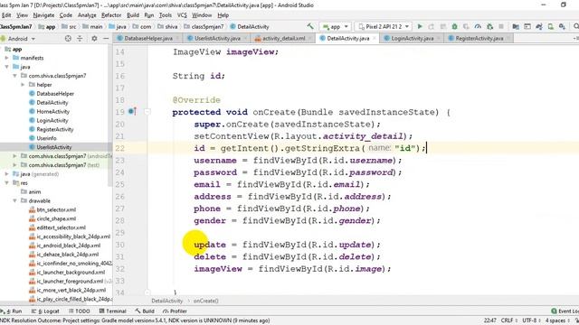The width and height of the screenshot is (579, 325).
Task: Click locate-target icon in Project panel
Action: pyautogui.click(x=68, y=38)
